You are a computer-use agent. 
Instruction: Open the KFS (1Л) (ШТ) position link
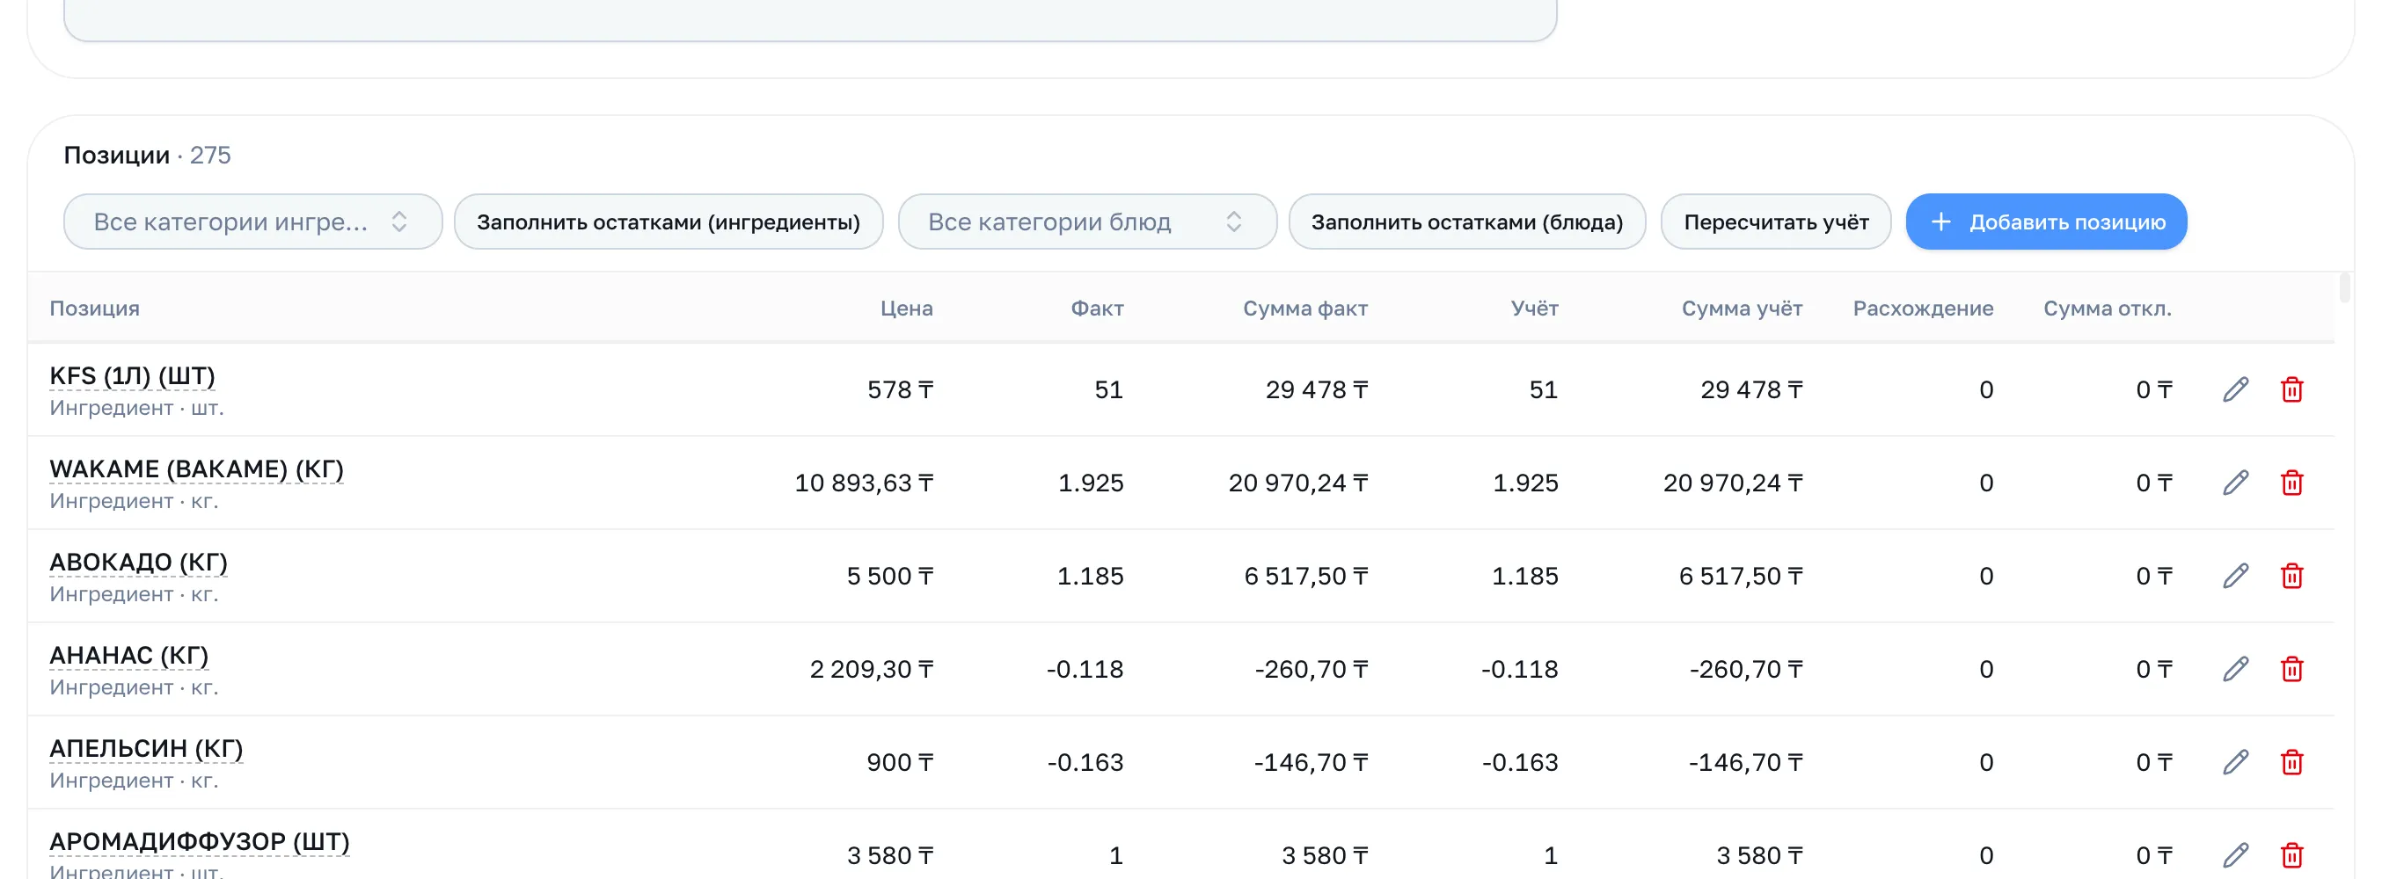click(132, 376)
